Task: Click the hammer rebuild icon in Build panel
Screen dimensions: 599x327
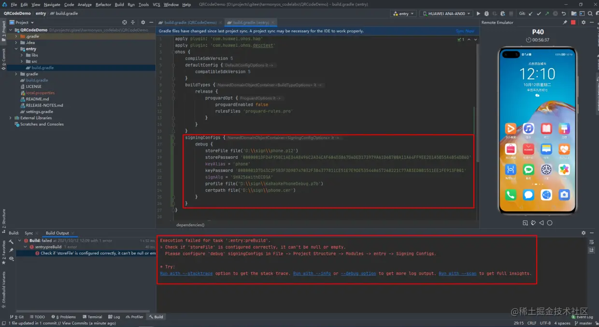Action: tap(11, 242)
